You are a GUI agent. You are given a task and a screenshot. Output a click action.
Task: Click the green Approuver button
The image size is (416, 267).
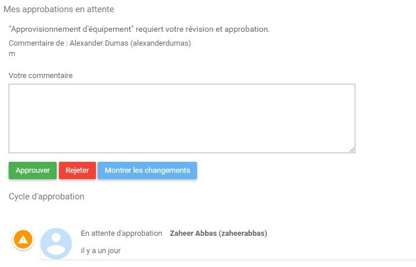tap(32, 170)
